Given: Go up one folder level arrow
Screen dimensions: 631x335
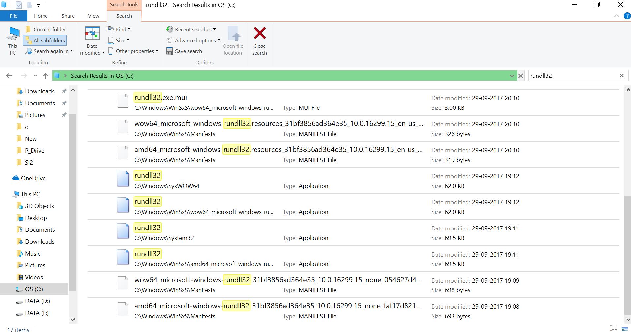Looking at the screenshot, I should (x=45, y=76).
